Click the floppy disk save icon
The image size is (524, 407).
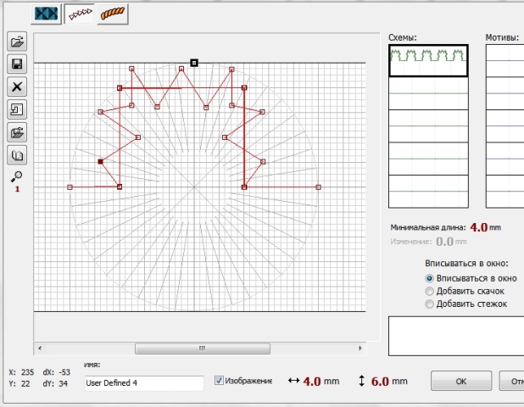point(17,64)
